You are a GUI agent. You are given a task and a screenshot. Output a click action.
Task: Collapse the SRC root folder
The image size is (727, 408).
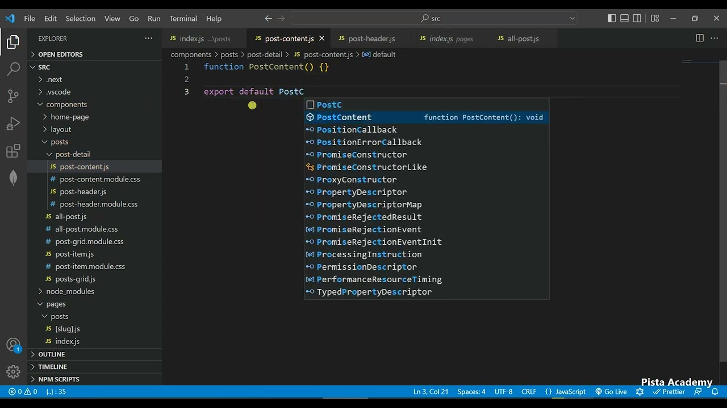(x=94, y=67)
